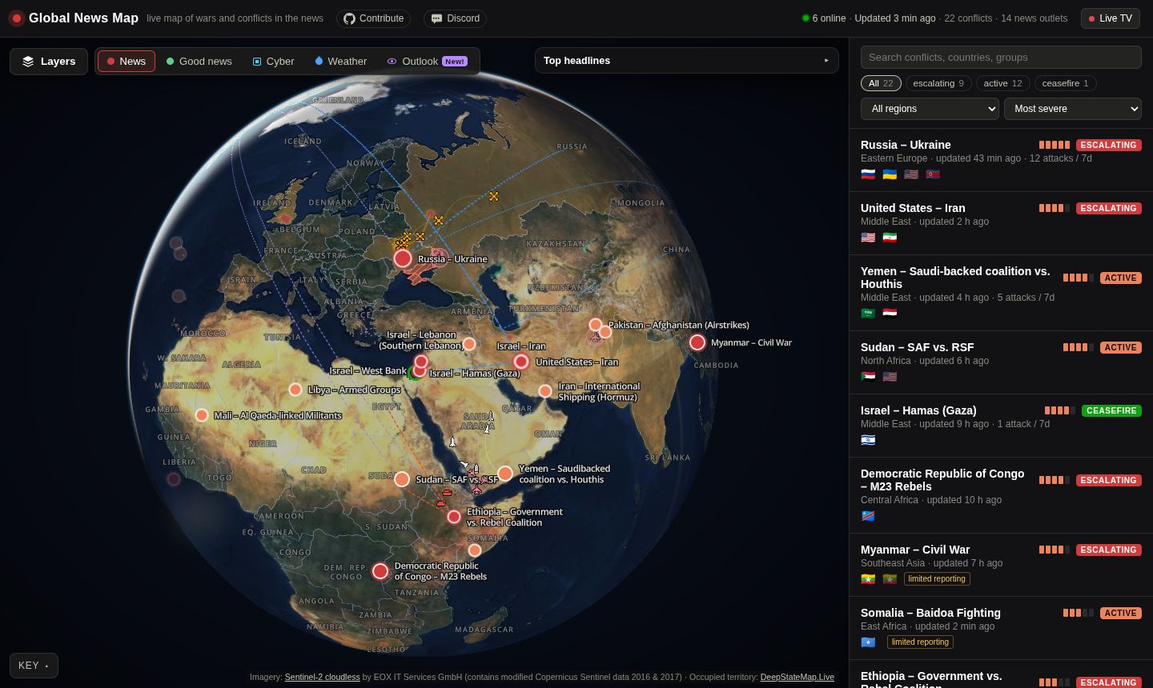Image resolution: width=1153 pixels, height=688 pixels.
Task: Open the Most severe sort dropdown
Action: pos(1073,109)
